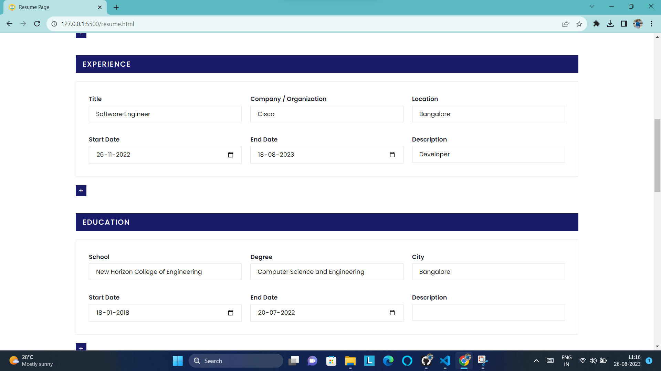The height and width of the screenshot is (371, 661).
Task: Open the ENG IN language switcher
Action: pyautogui.click(x=567, y=361)
